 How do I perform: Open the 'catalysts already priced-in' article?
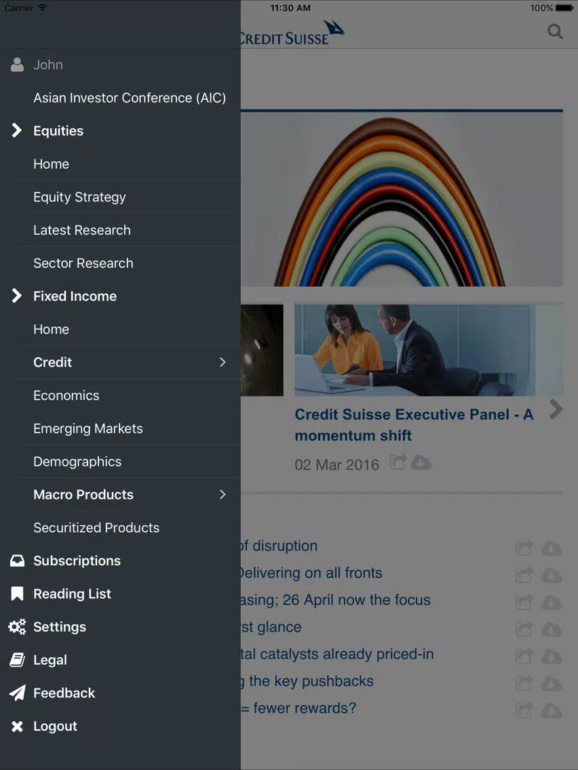[337, 654]
